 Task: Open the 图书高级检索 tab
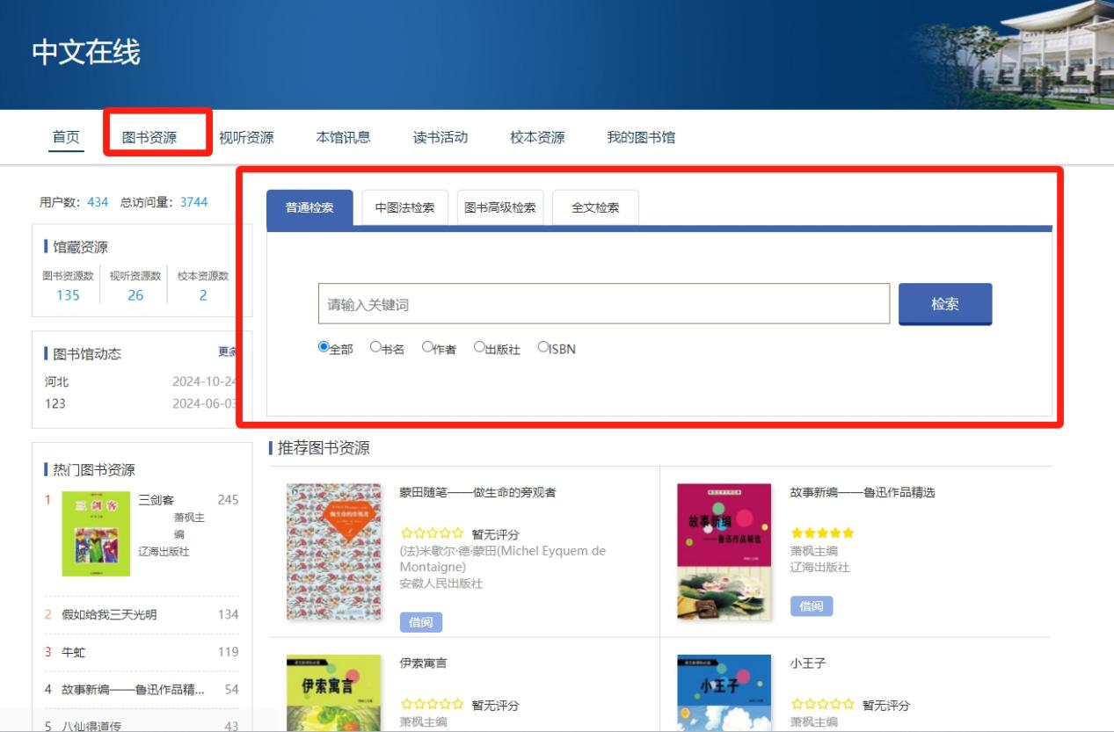click(499, 208)
